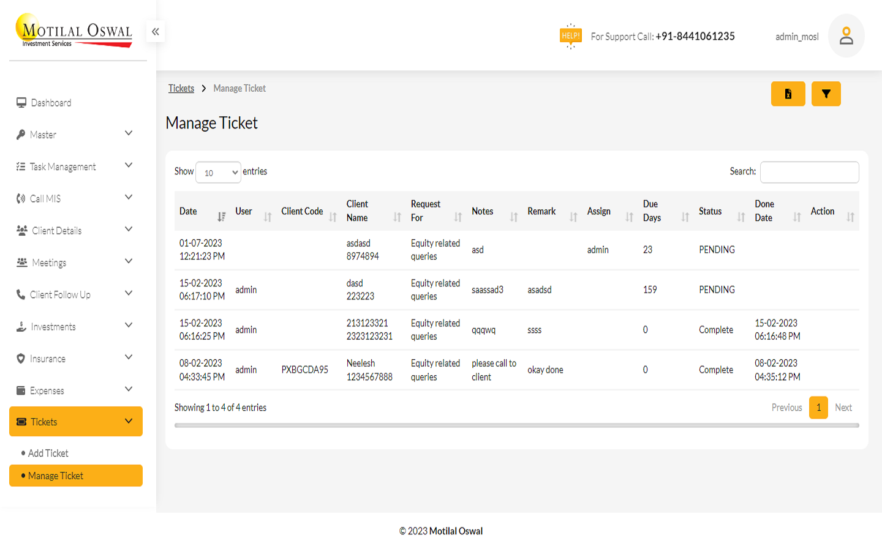This screenshot has height=549, width=882.
Task: Click the Investments hand icon
Action: [x=21, y=326]
